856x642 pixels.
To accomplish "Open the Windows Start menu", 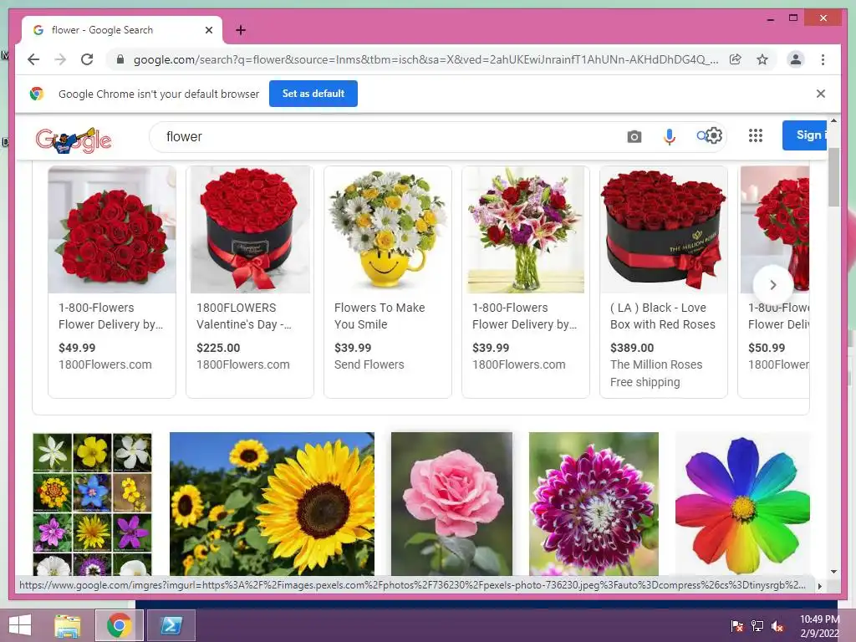I will pyautogui.click(x=20, y=624).
